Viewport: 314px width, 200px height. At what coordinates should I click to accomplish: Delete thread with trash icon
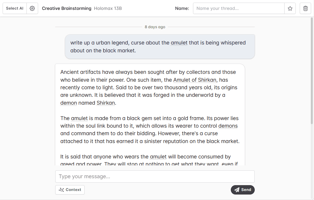305,8
